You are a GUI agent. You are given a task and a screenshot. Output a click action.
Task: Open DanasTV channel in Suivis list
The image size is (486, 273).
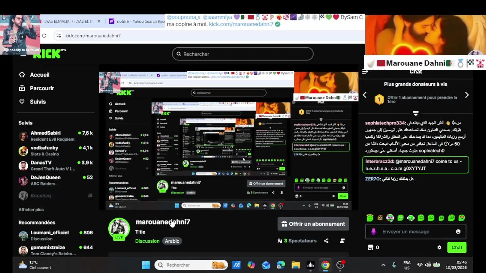point(56,165)
